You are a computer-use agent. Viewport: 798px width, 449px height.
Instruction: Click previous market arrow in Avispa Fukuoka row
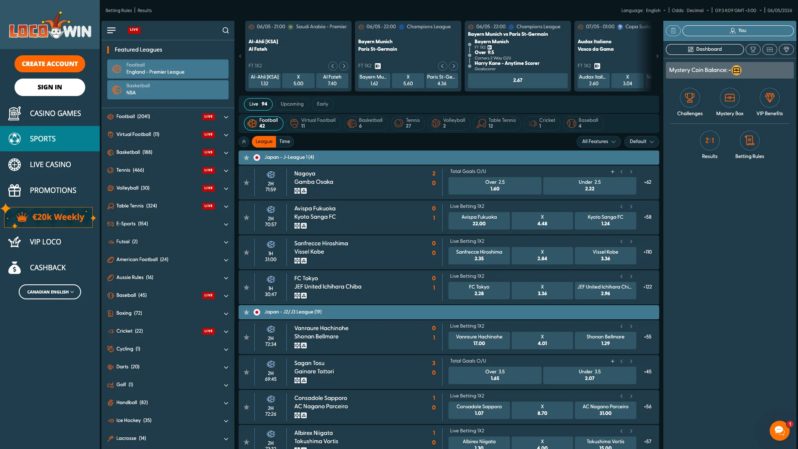tap(622, 207)
